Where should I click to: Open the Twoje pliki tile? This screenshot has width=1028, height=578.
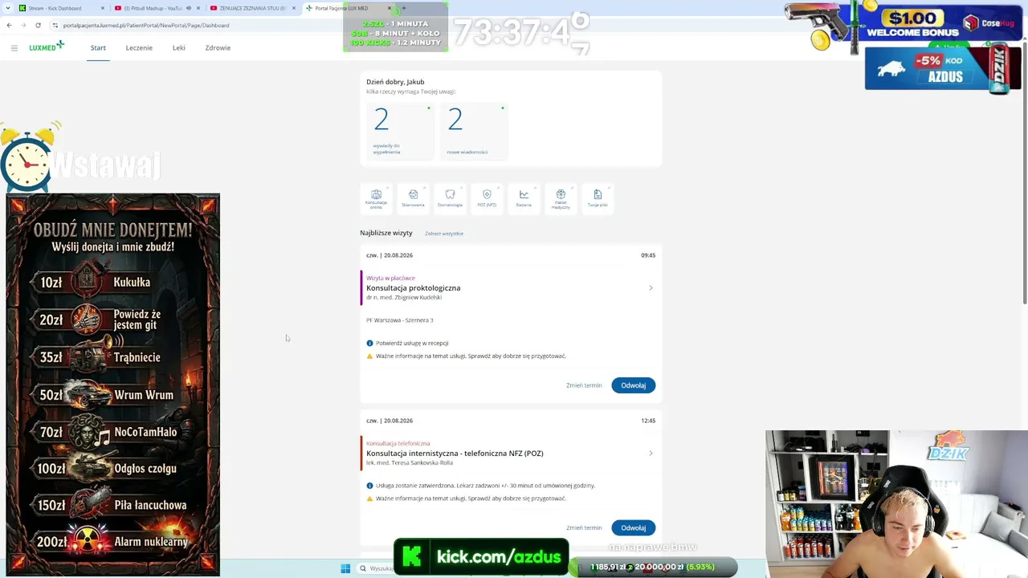point(598,198)
